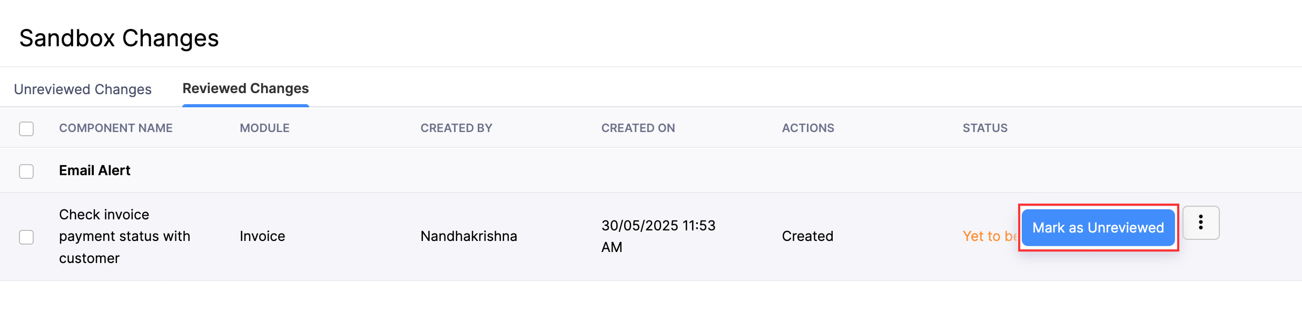This screenshot has width=1302, height=323.
Task: Click the orange Yet to be status text
Action: coord(989,236)
